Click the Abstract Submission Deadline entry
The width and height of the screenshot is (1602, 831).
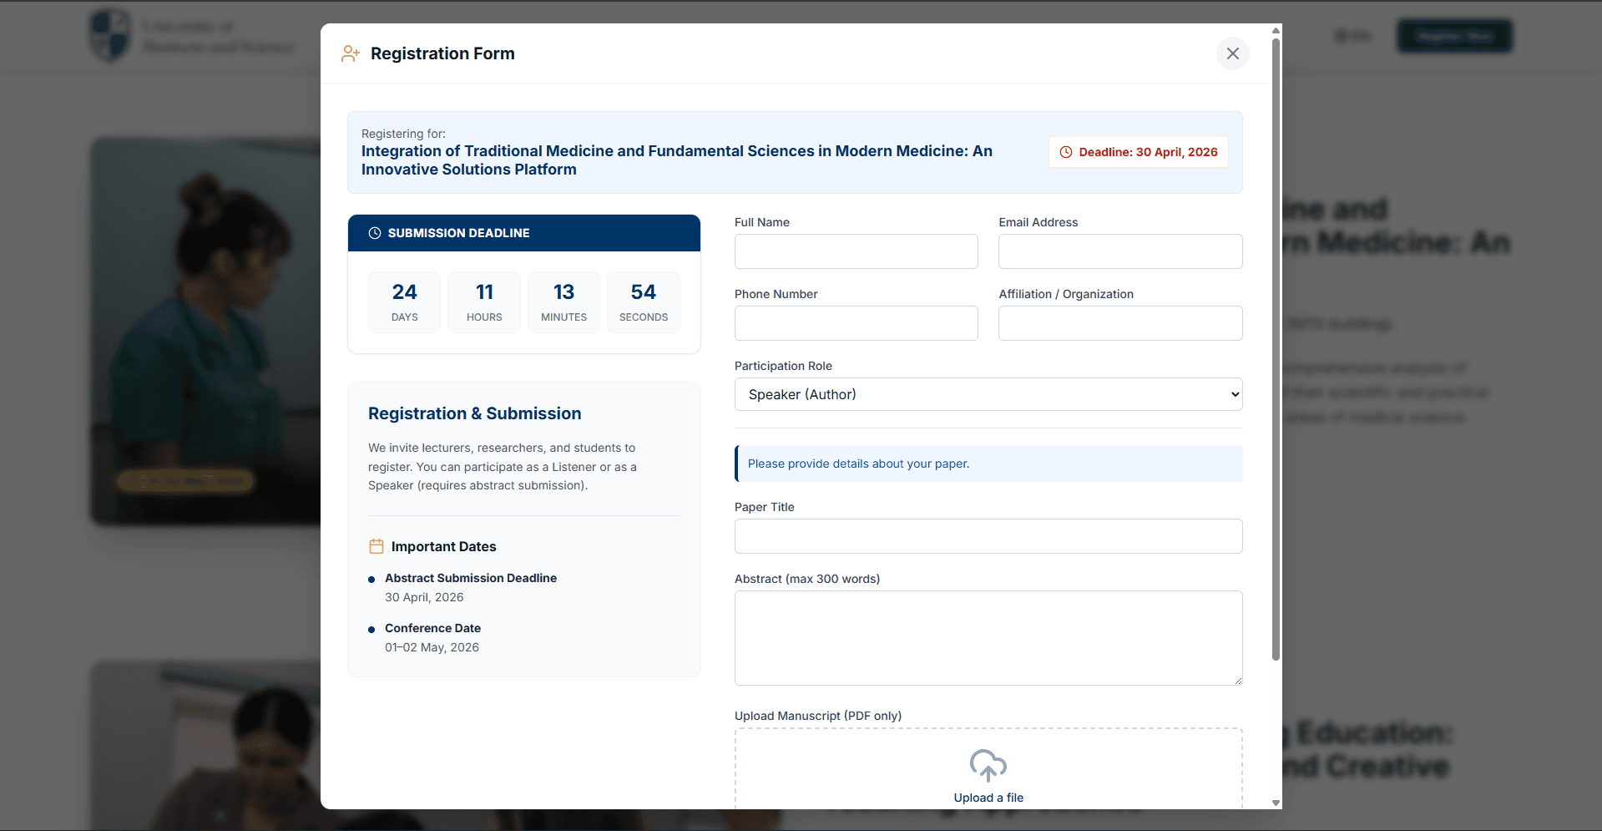pos(471,587)
